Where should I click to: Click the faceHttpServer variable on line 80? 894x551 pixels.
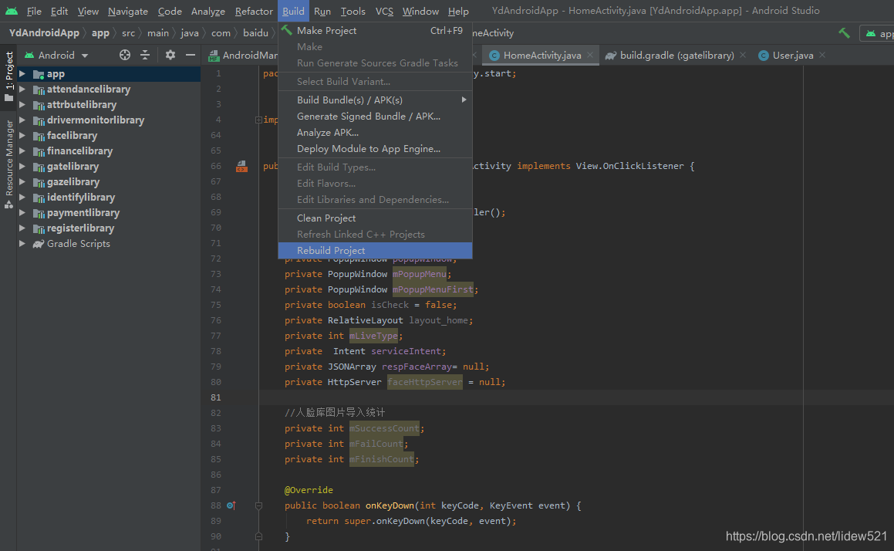(425, 381)
